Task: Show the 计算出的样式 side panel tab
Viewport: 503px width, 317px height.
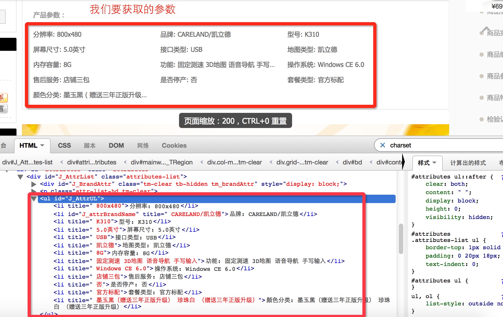Action: tap(468, 163)
